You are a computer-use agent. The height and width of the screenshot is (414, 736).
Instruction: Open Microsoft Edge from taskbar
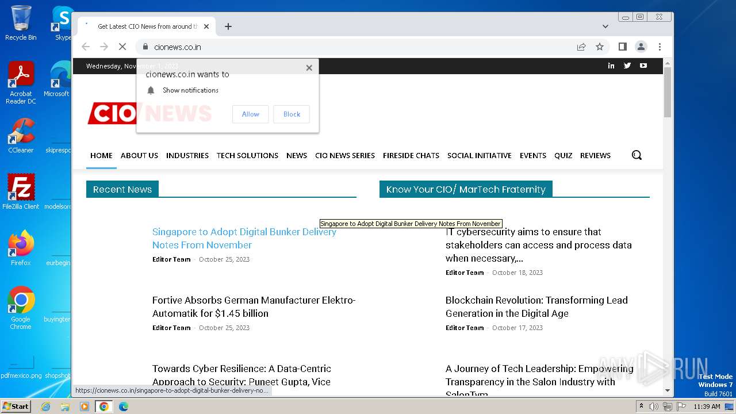[x=124, y=407]
